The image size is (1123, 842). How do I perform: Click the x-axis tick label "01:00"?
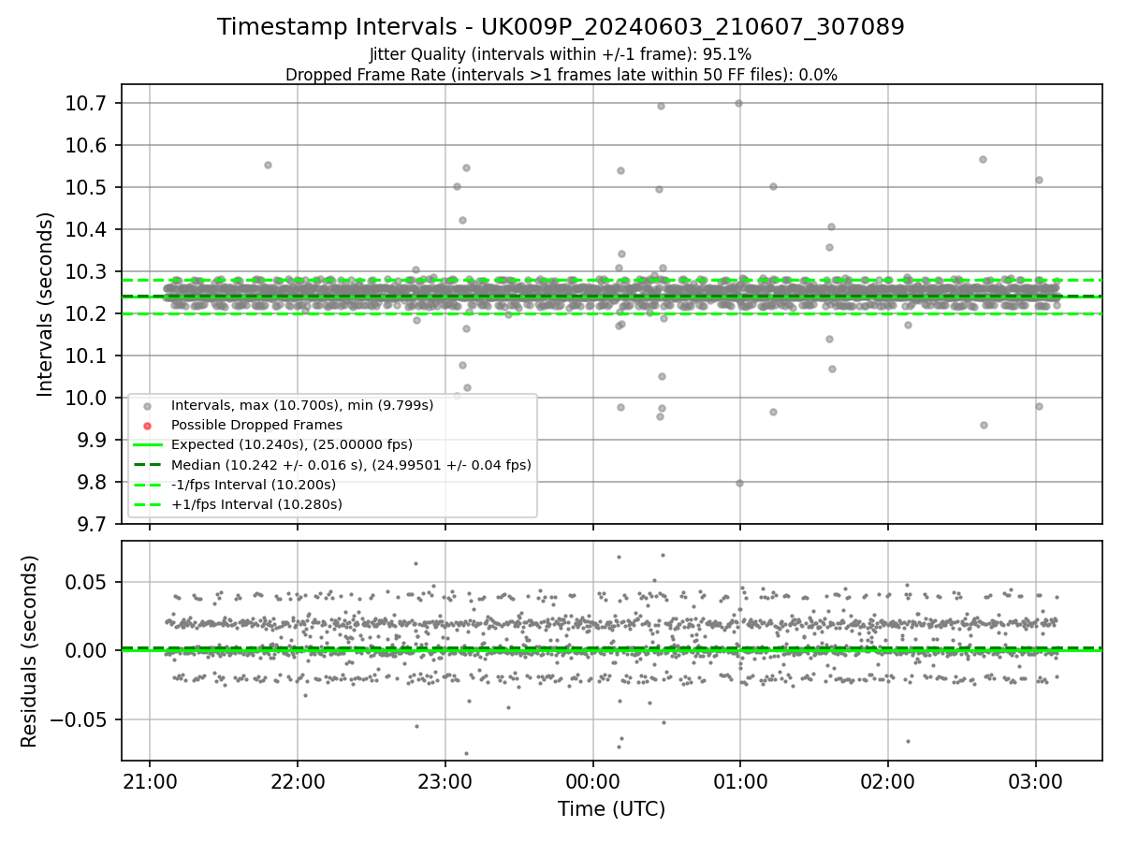pyautogui.click(x=740, y=780)
